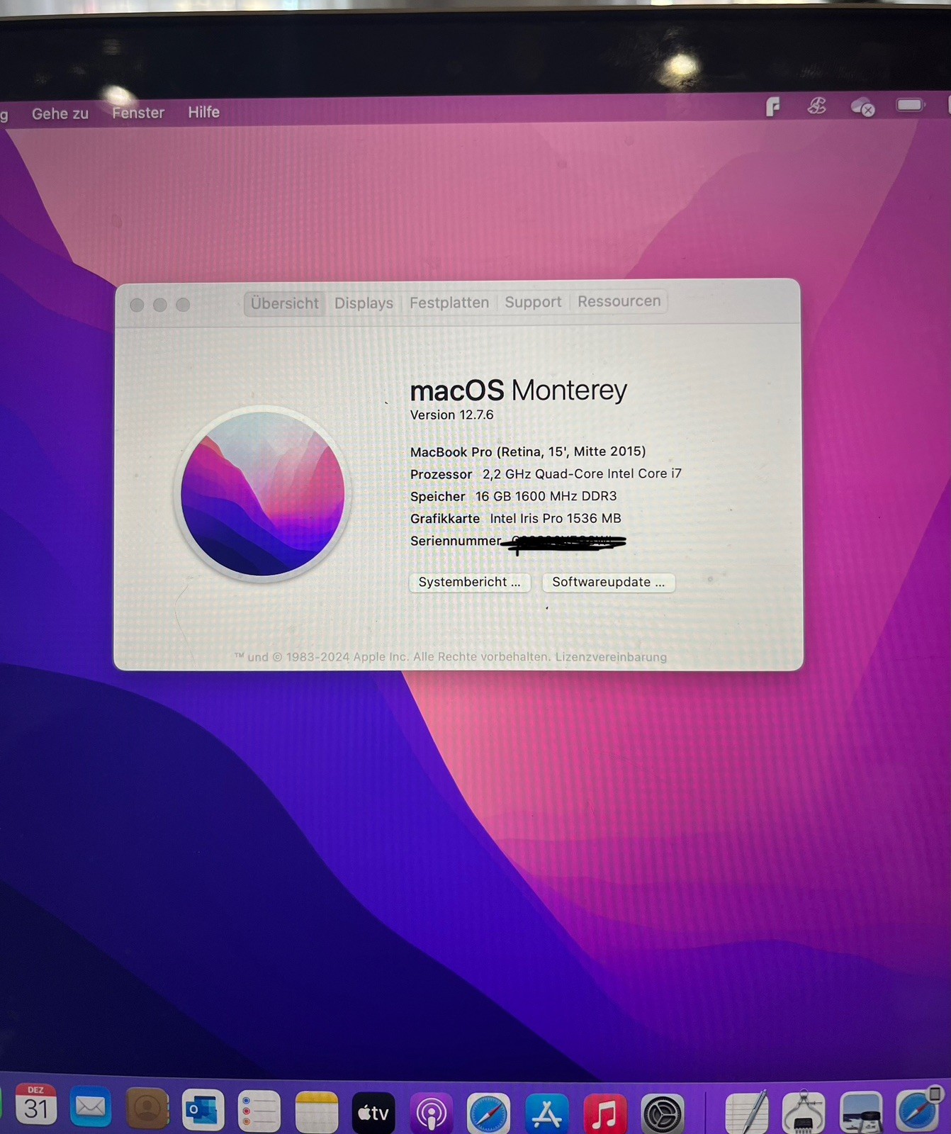This screenshot has width=951, height=1134.
Task: Launch the Apple TV app
Action: (x=373, y=1113)
